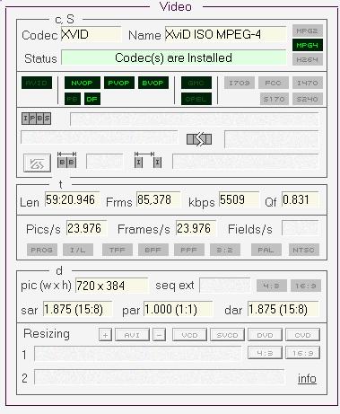Choose the SVCD resizing preset

point(227,335)
